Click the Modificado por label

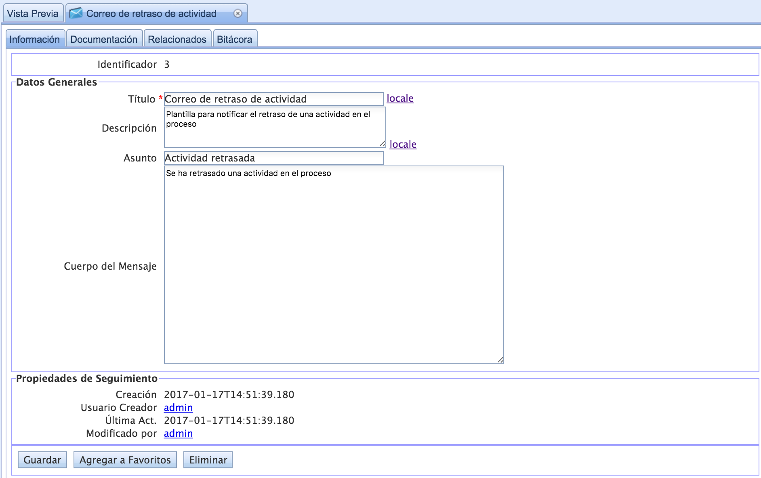(121, 433)
